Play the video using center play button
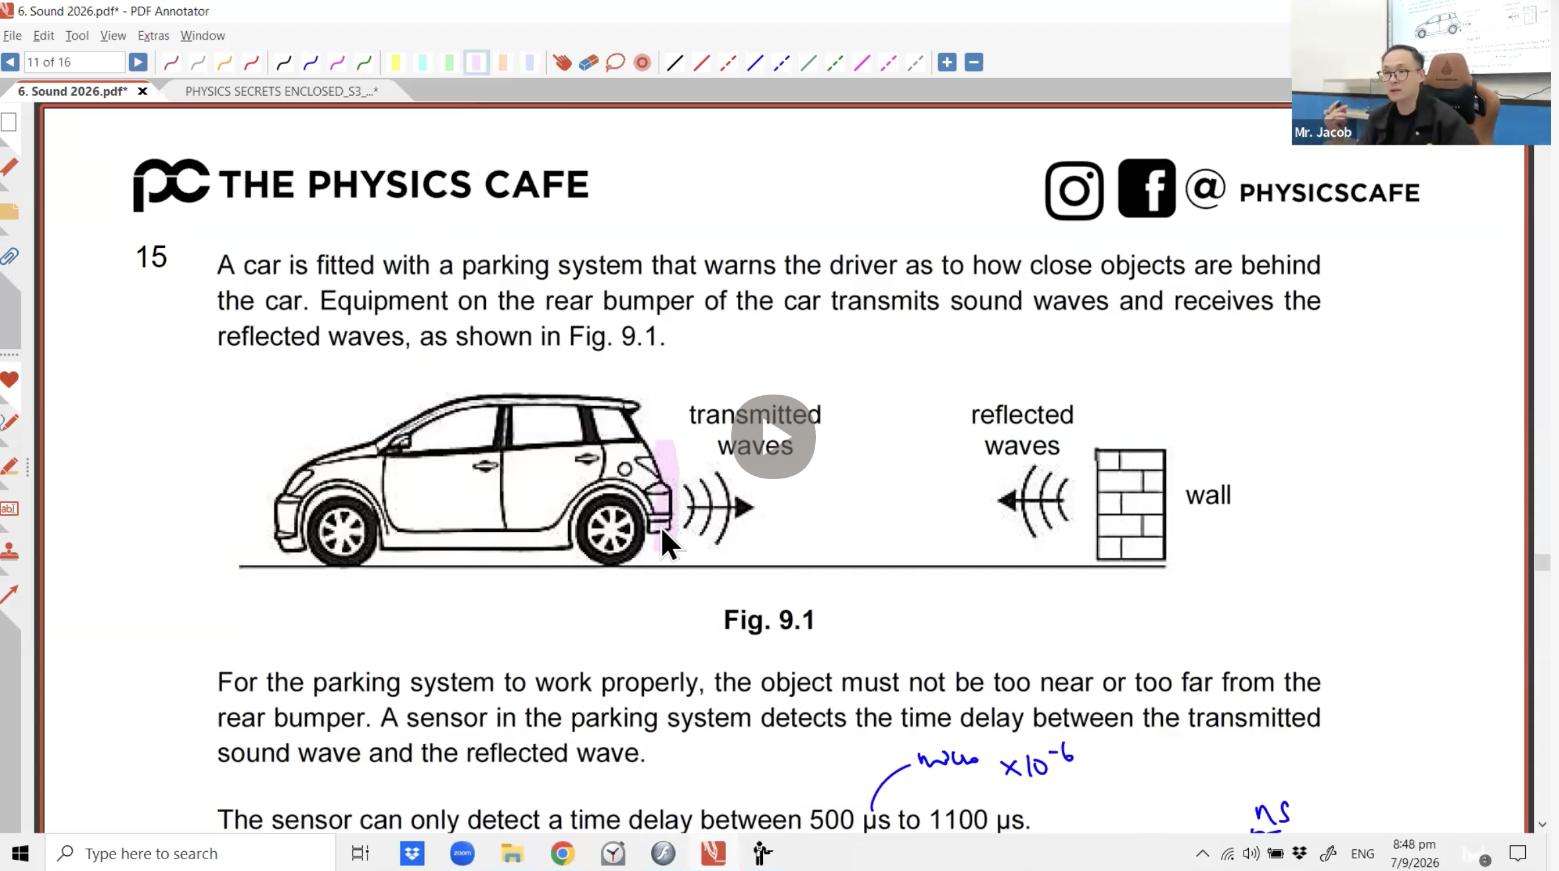Screen dimensions: 1559x871 point(773,437)
